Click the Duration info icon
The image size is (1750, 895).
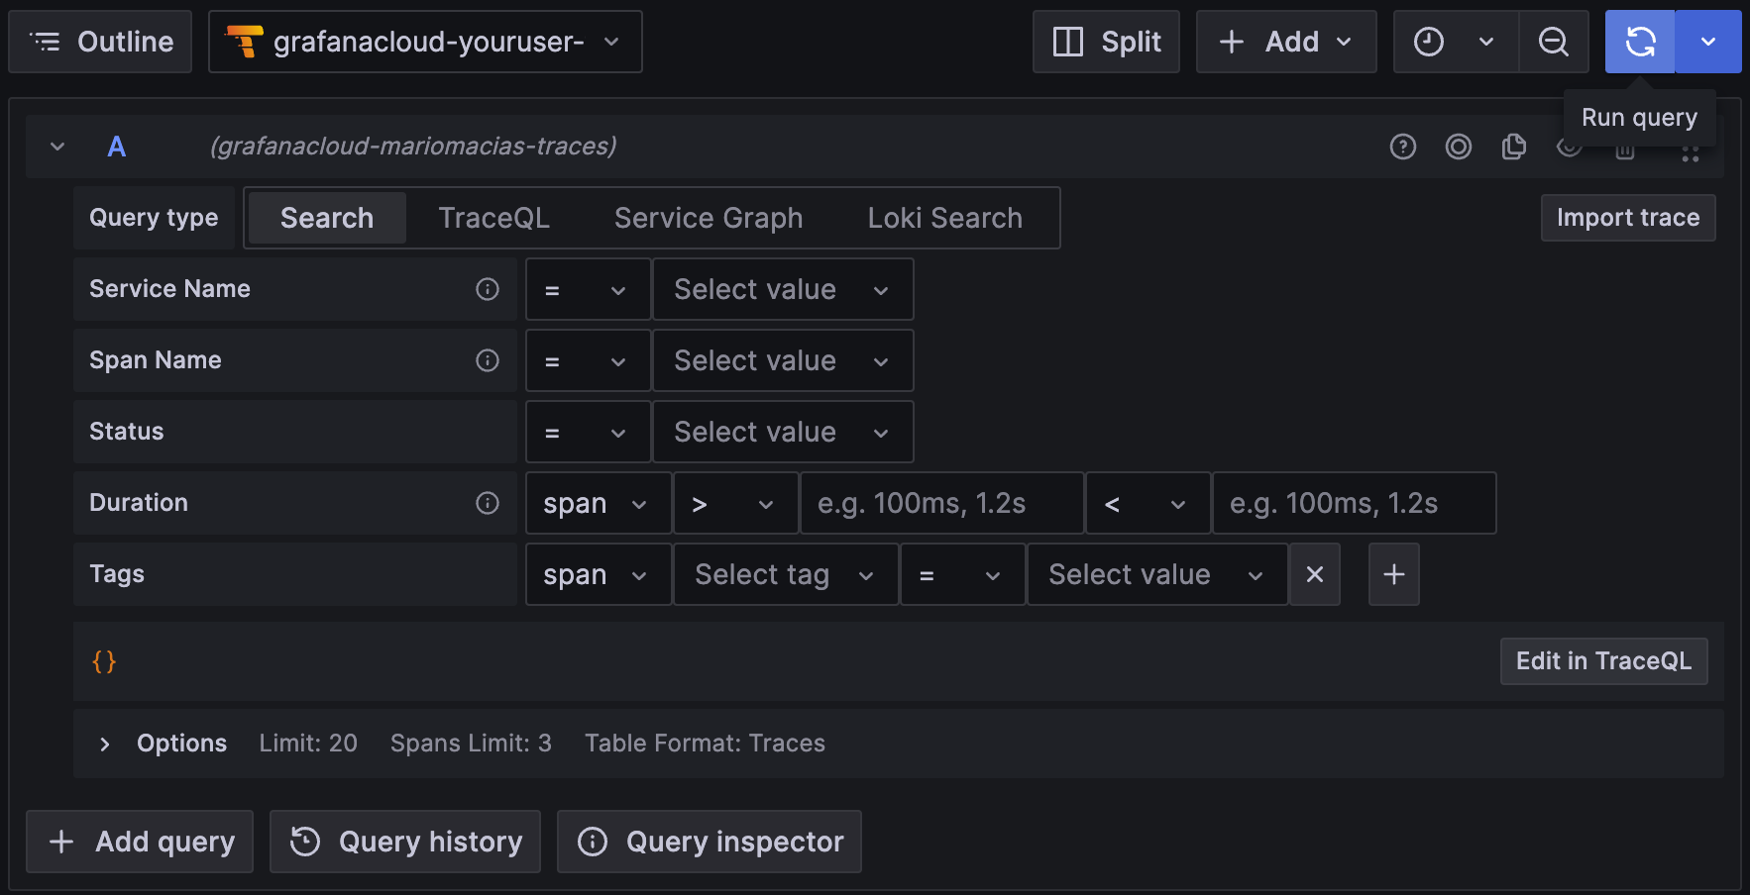point(488,503)
